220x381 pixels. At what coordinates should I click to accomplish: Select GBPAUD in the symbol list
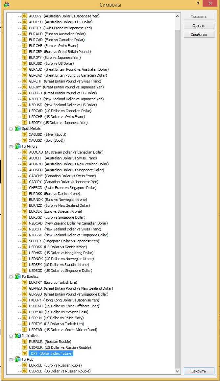click(x=69, y=69)
